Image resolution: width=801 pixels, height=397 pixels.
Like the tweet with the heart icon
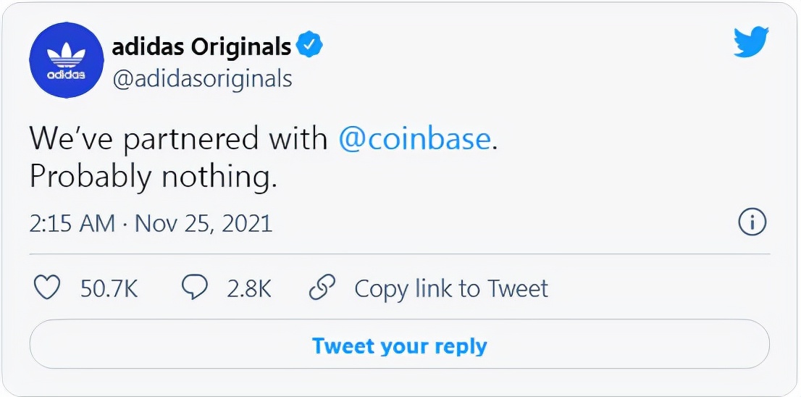click(48, 288)
